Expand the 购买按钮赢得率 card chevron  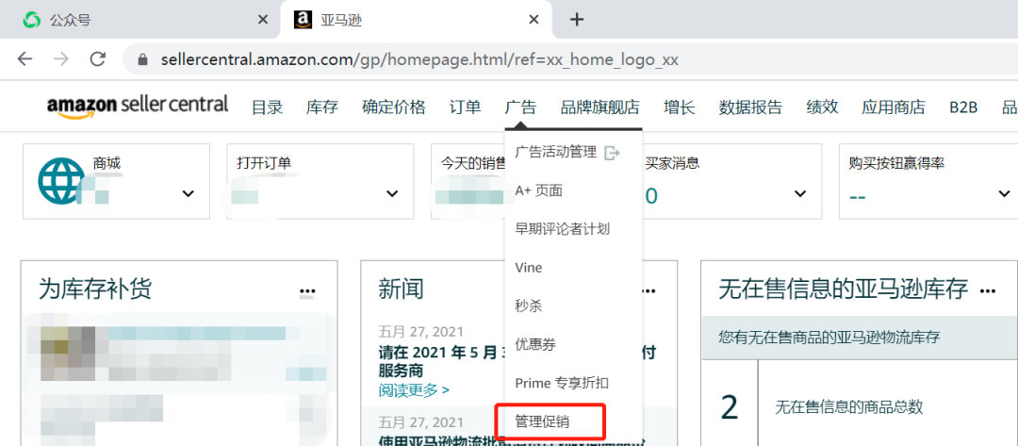click(1004, 193)
